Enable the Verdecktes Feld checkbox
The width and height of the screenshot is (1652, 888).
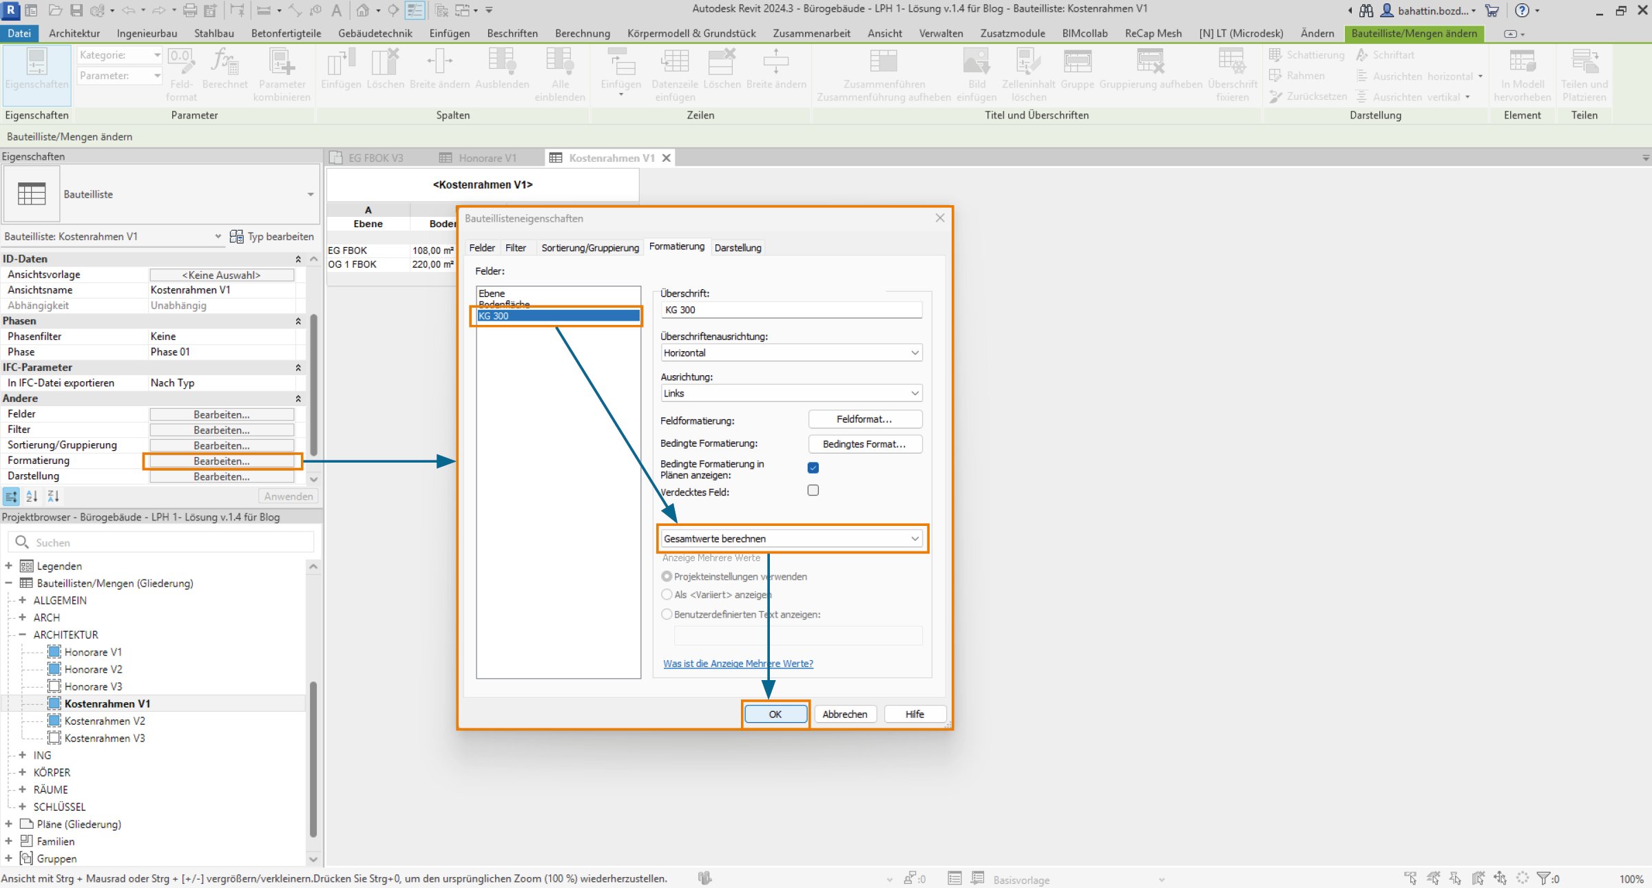(813, 490)
